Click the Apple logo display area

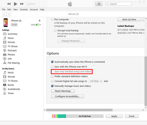(70, 4)
